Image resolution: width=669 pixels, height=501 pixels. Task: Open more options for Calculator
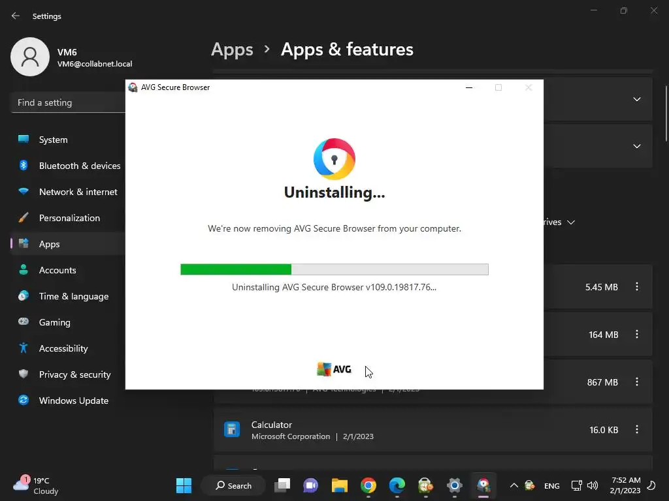[637, 429]
